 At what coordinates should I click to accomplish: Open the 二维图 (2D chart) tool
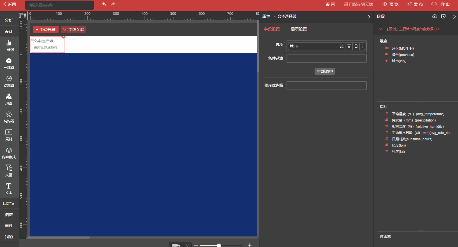[9, 46]
